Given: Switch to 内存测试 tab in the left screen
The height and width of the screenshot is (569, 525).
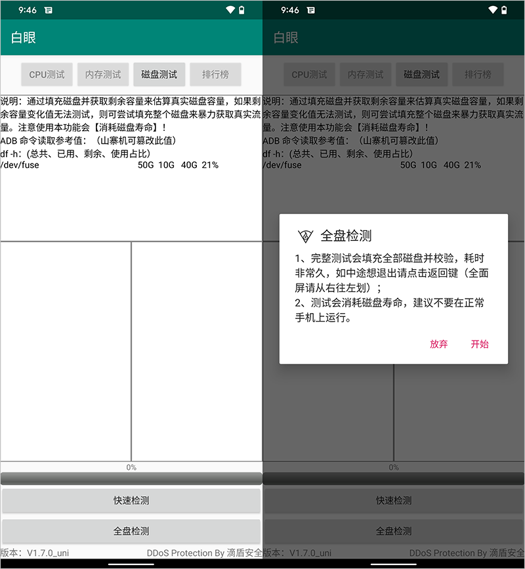Looking at the screenshot, I should click(x=103, y=74).
